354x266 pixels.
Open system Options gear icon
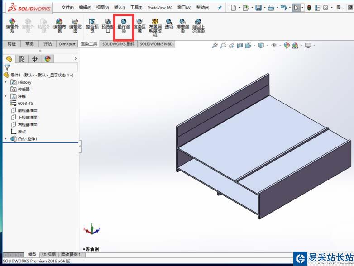click(x=325, y=8)
